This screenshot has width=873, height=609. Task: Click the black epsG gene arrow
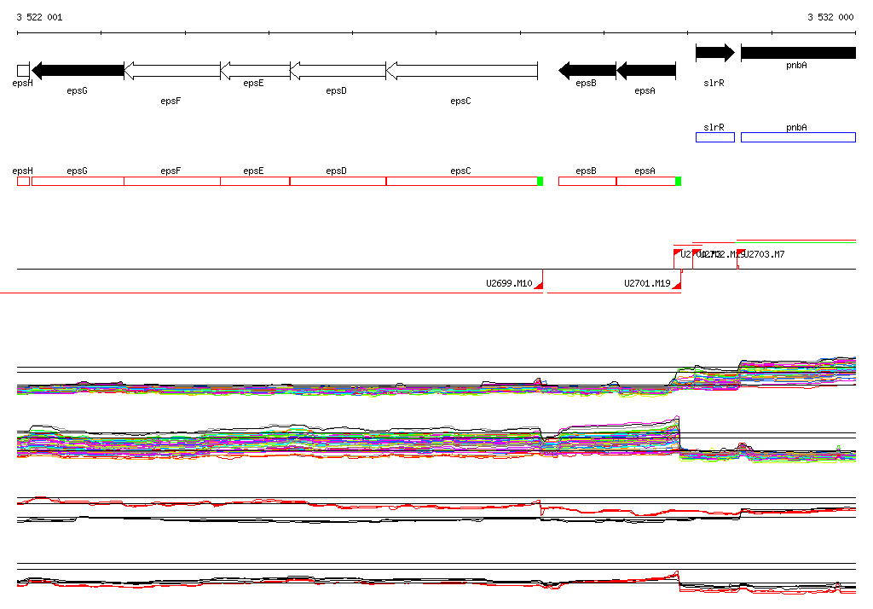(78, 70)
